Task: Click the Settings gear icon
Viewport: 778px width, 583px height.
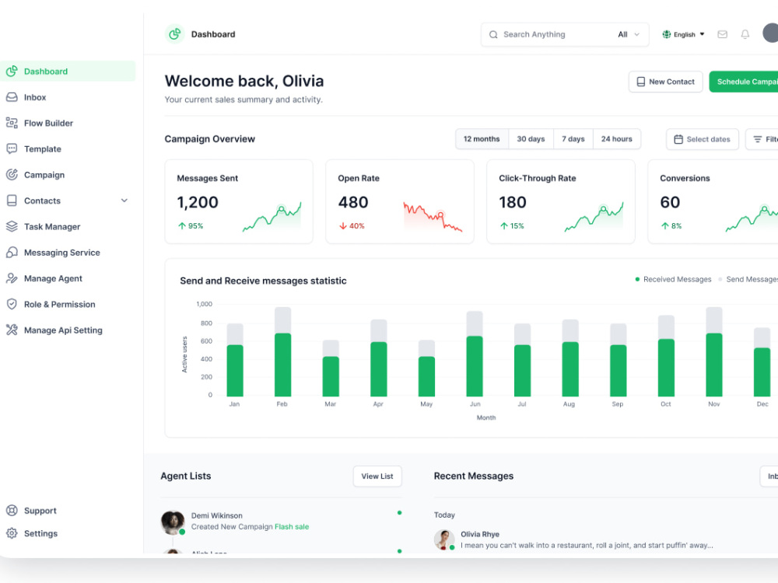Action: click(12, 533)
